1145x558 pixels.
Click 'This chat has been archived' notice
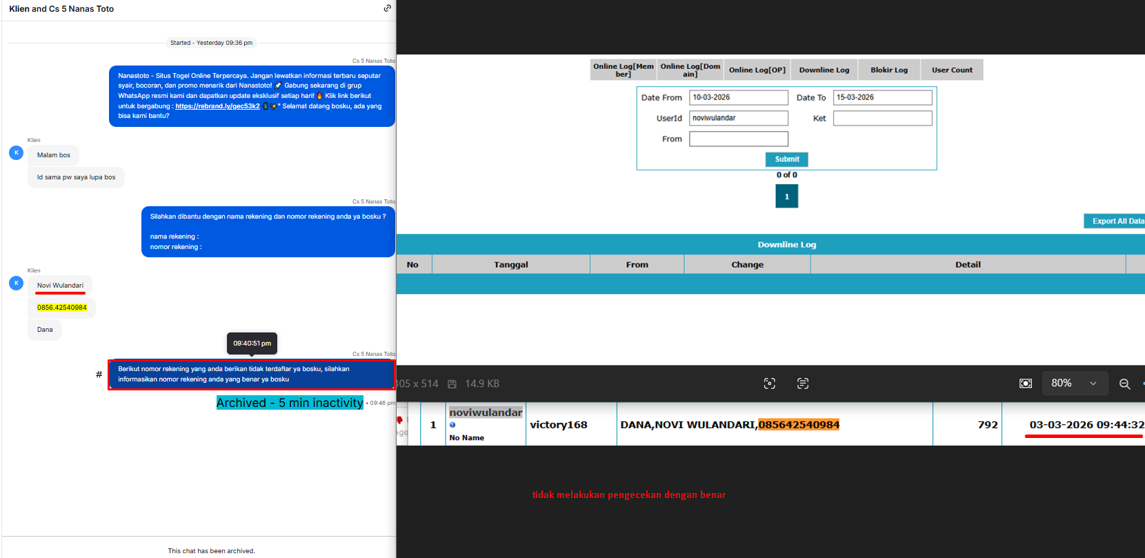tap(211, 551)
